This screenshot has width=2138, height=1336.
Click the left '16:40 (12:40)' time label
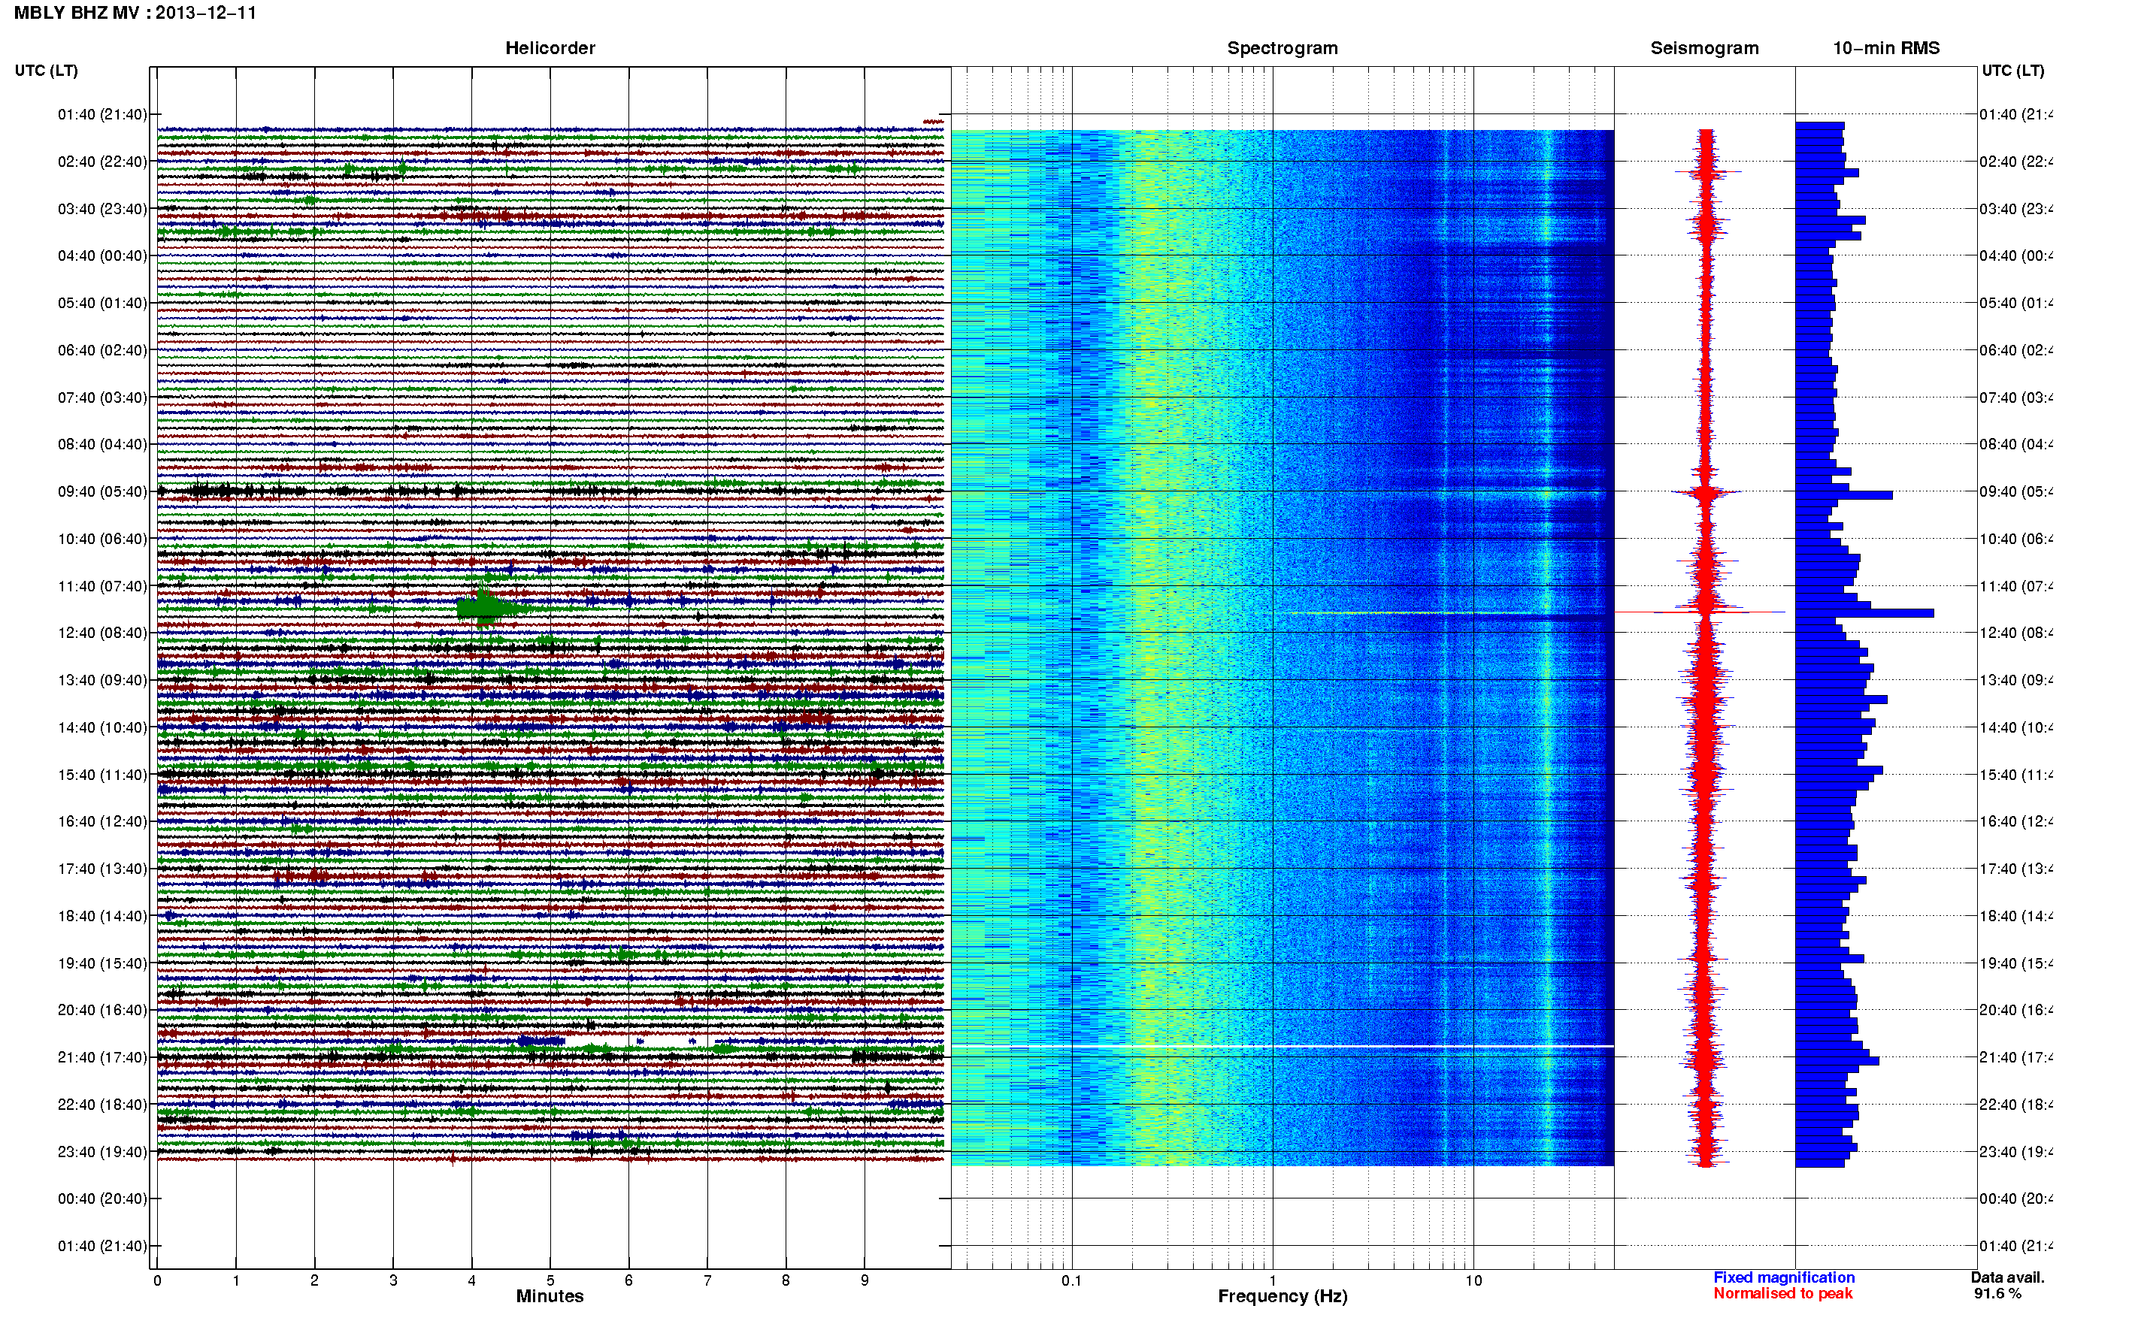102,821
